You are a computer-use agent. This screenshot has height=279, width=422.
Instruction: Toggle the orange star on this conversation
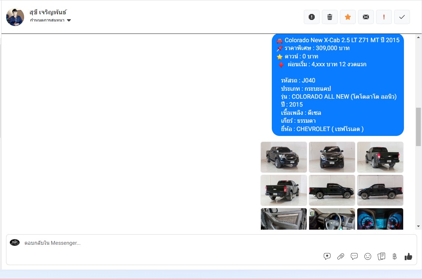click(x=348, y=17)
